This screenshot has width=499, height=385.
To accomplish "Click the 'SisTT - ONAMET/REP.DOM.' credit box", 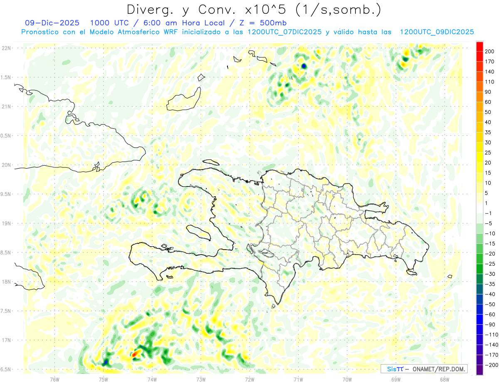I will click(424, 369).
